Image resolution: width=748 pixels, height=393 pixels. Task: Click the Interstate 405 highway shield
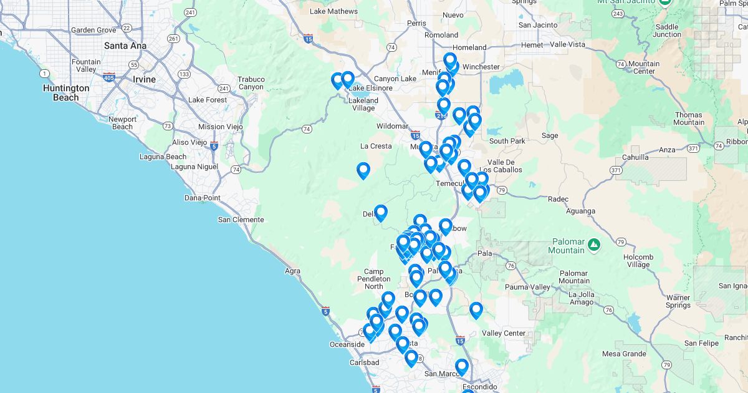(108, 77)
